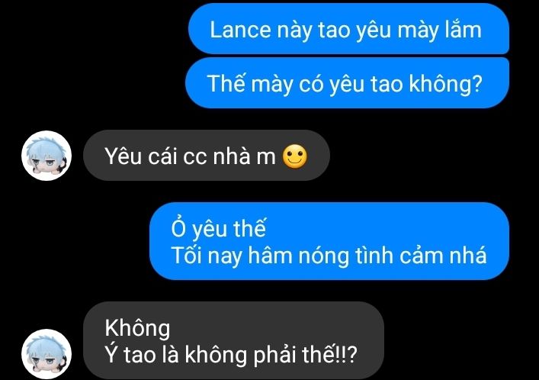The width and height of the screenshot is (539, 380).
Task: Tap the smiley emoji in the gray message
Action: coord(294,156)
